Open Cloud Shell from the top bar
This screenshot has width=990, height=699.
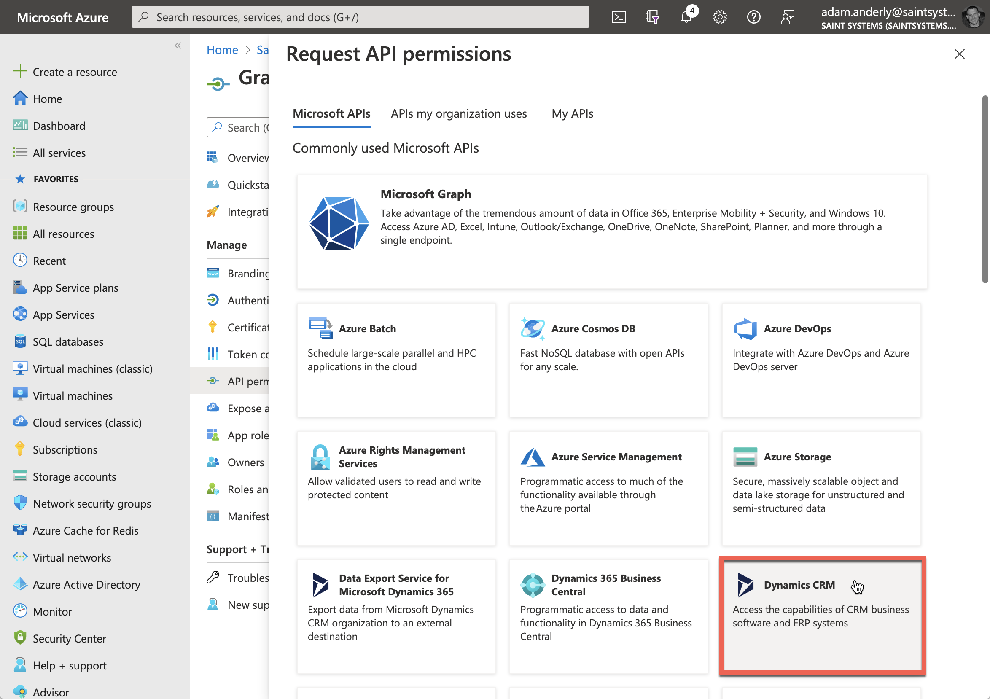tap(619, 17)
